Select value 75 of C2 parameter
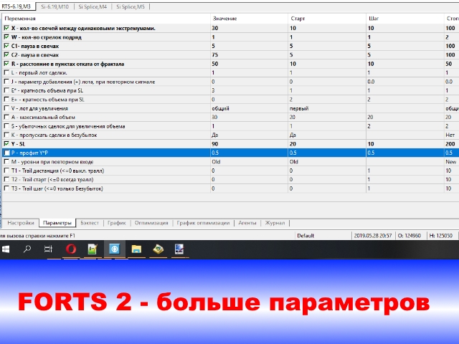This screenshot has width=459, height=344. click(215, 54)
